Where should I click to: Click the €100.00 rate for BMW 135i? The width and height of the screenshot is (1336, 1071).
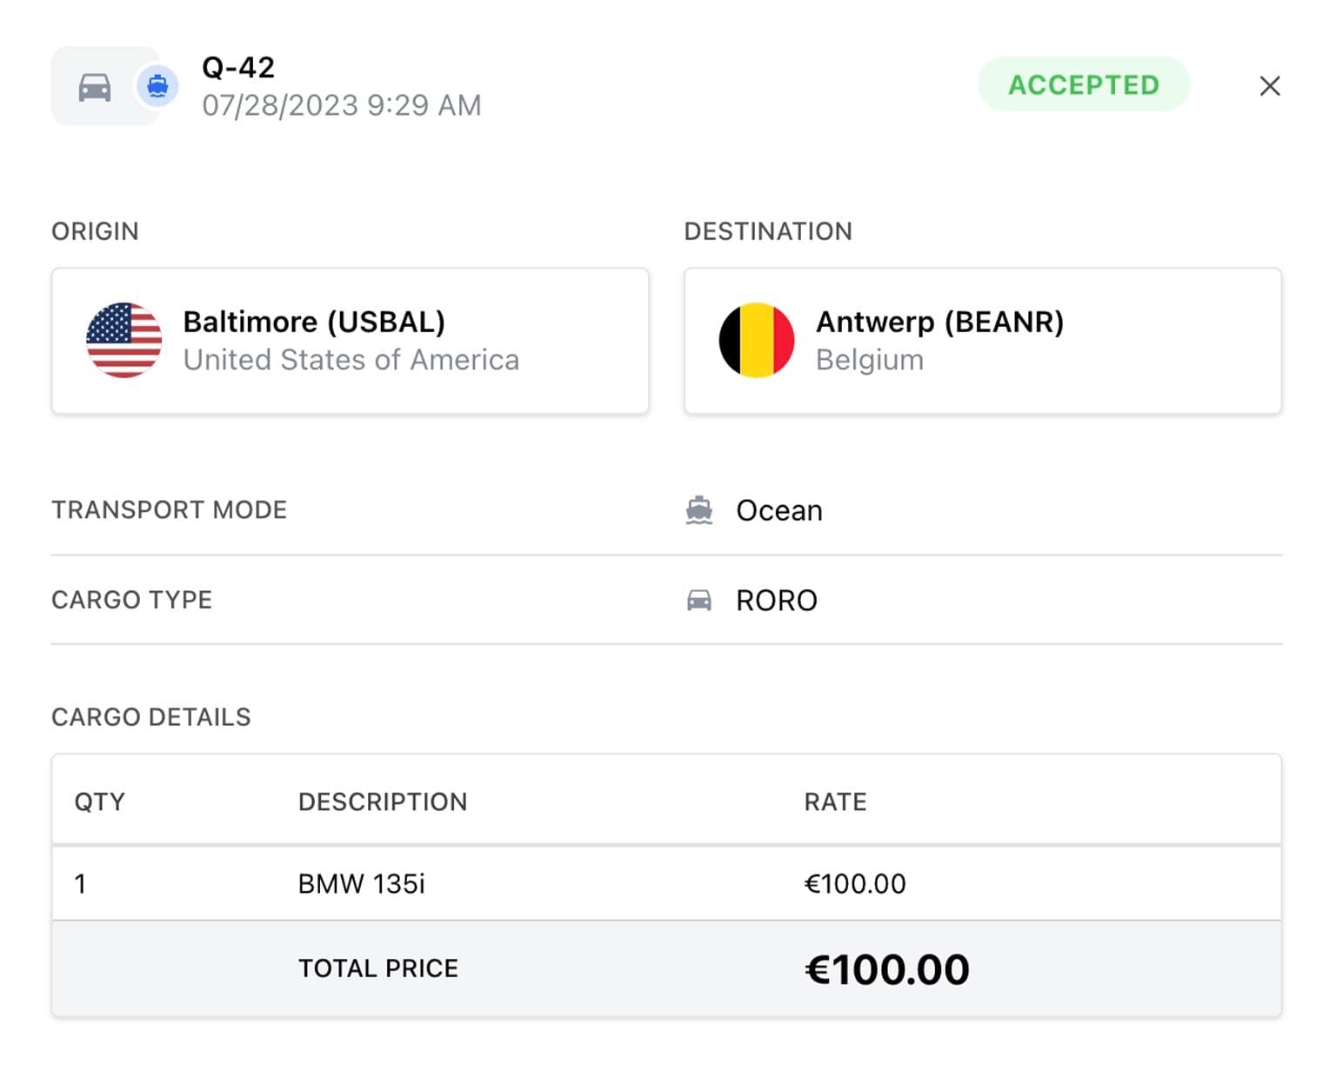(x=855, y=884)
